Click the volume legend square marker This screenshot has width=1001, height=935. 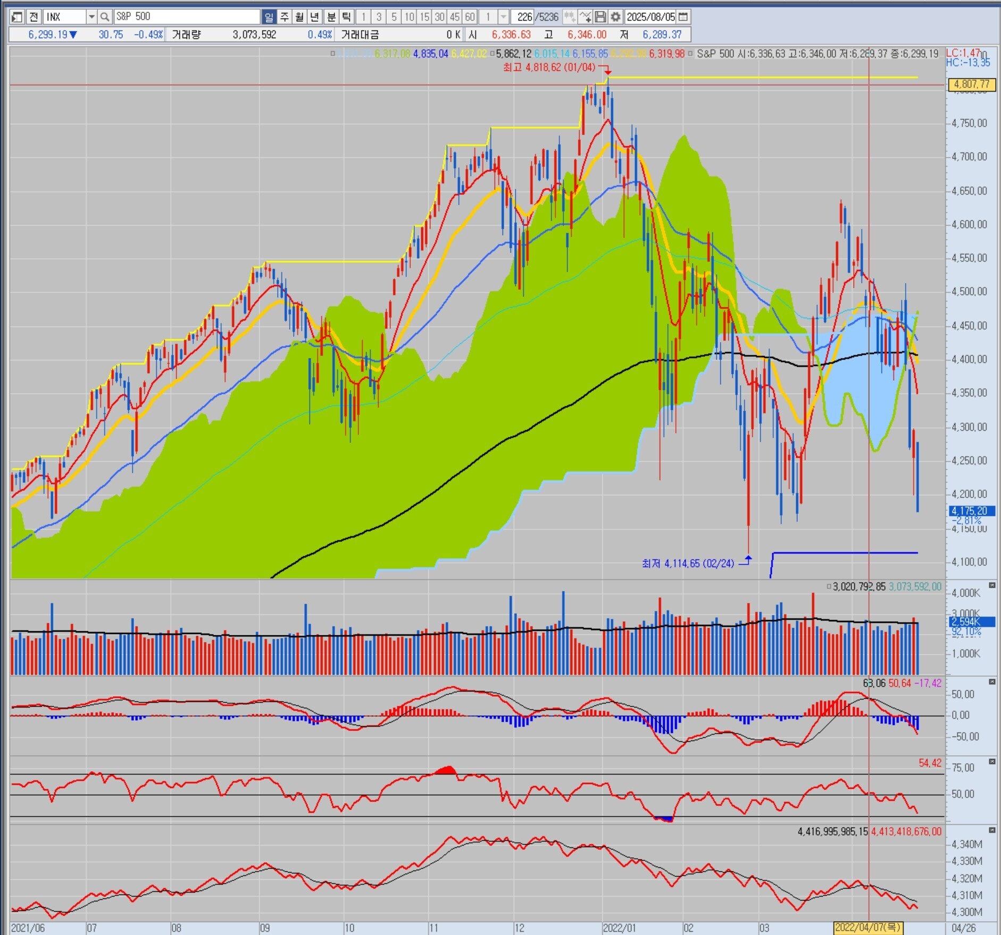coord(829,587)
